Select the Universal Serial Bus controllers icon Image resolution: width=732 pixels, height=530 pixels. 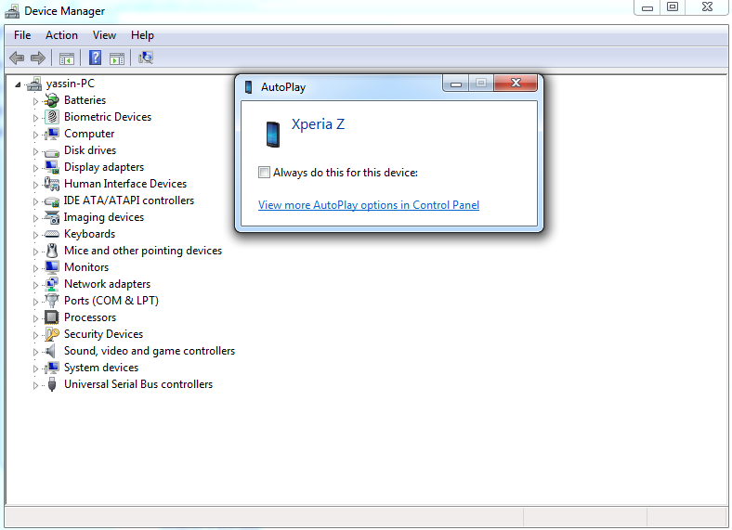click(52, 384)
